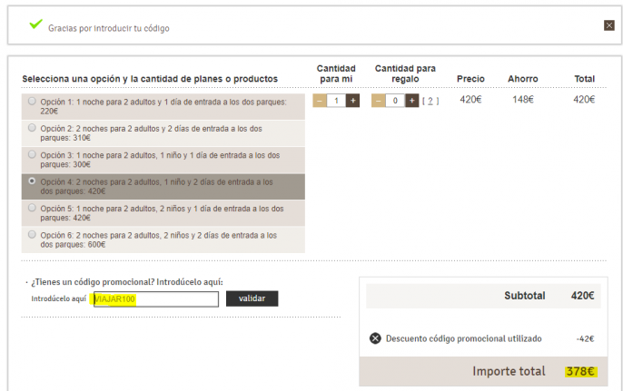Select Opción 1 radio button for 220€
The height and width of the screenshot is (391, 623).
tap(33, 102)
